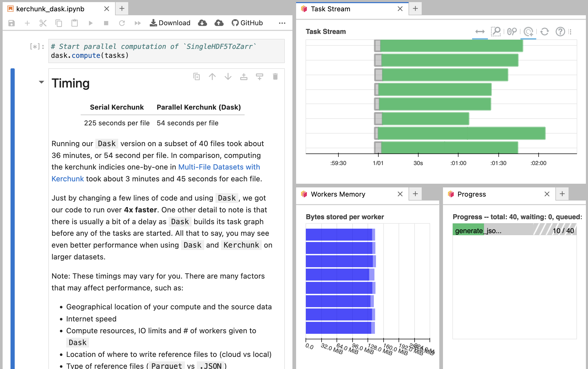
Task: Select the Wheel Zoom tool
Action: pyautogui.click(x=512, y=32)
